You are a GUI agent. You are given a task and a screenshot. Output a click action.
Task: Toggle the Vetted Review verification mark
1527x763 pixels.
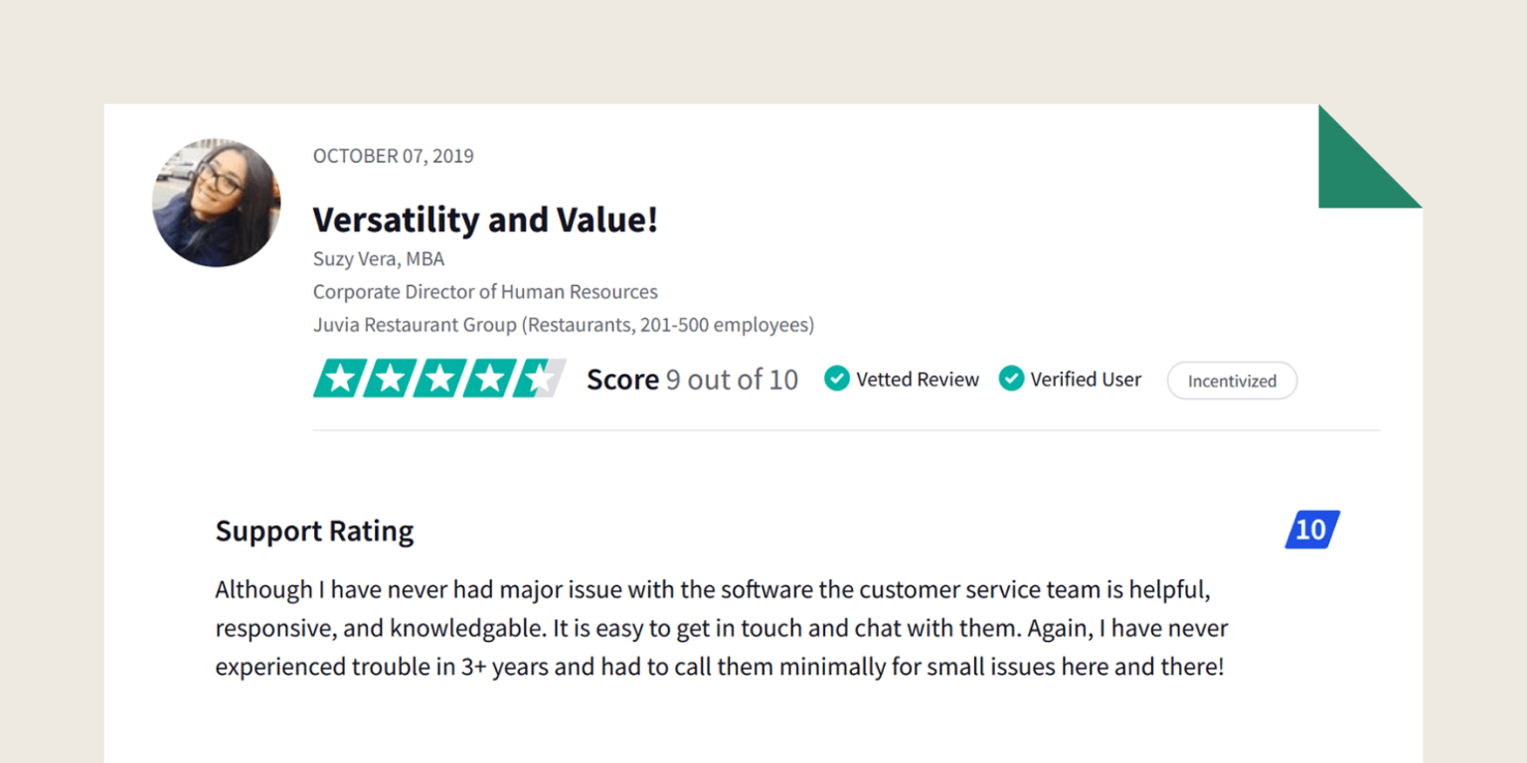[837, 379]
